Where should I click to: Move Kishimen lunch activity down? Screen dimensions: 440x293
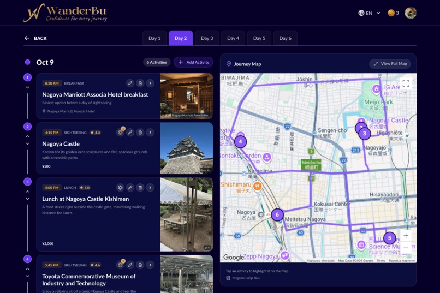click(x=27, y=199)
